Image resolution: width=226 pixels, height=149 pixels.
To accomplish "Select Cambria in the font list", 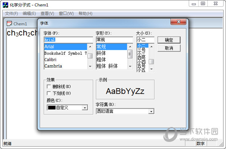I will point(66,66).
